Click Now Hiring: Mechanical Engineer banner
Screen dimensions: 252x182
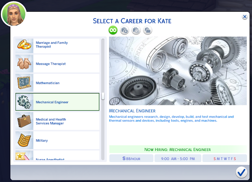click(178, 149)
